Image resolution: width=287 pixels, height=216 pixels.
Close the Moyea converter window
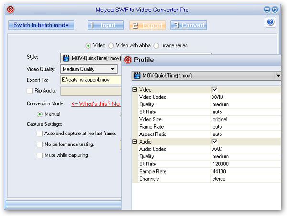tap(275, 10)
